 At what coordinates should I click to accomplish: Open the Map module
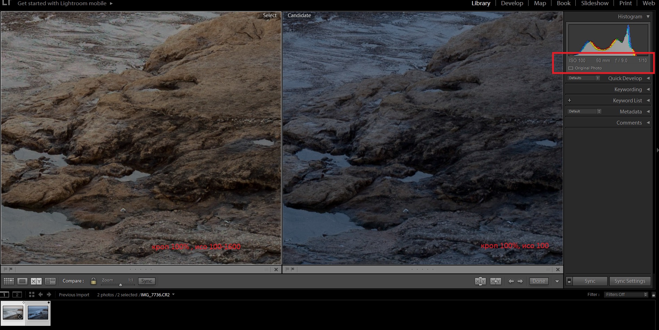[540, 3]
